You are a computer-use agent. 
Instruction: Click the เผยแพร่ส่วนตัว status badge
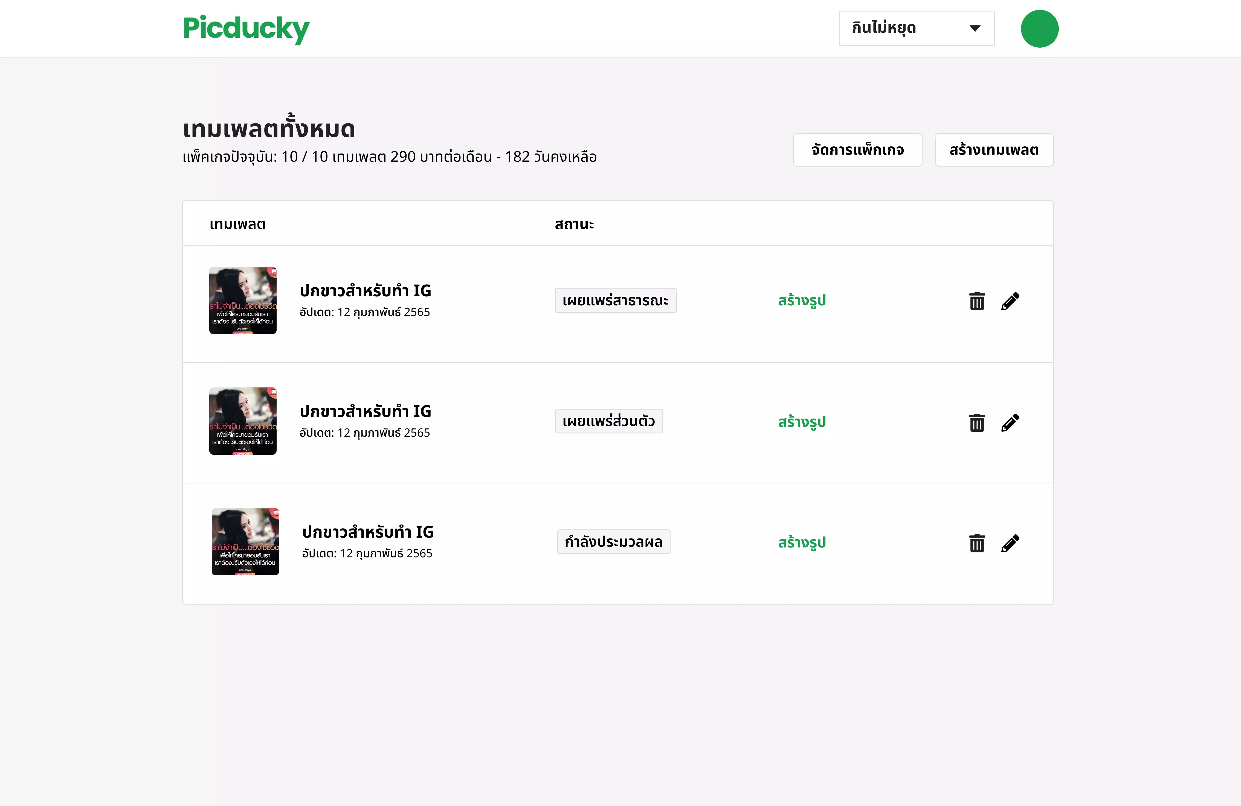point(608,421)
